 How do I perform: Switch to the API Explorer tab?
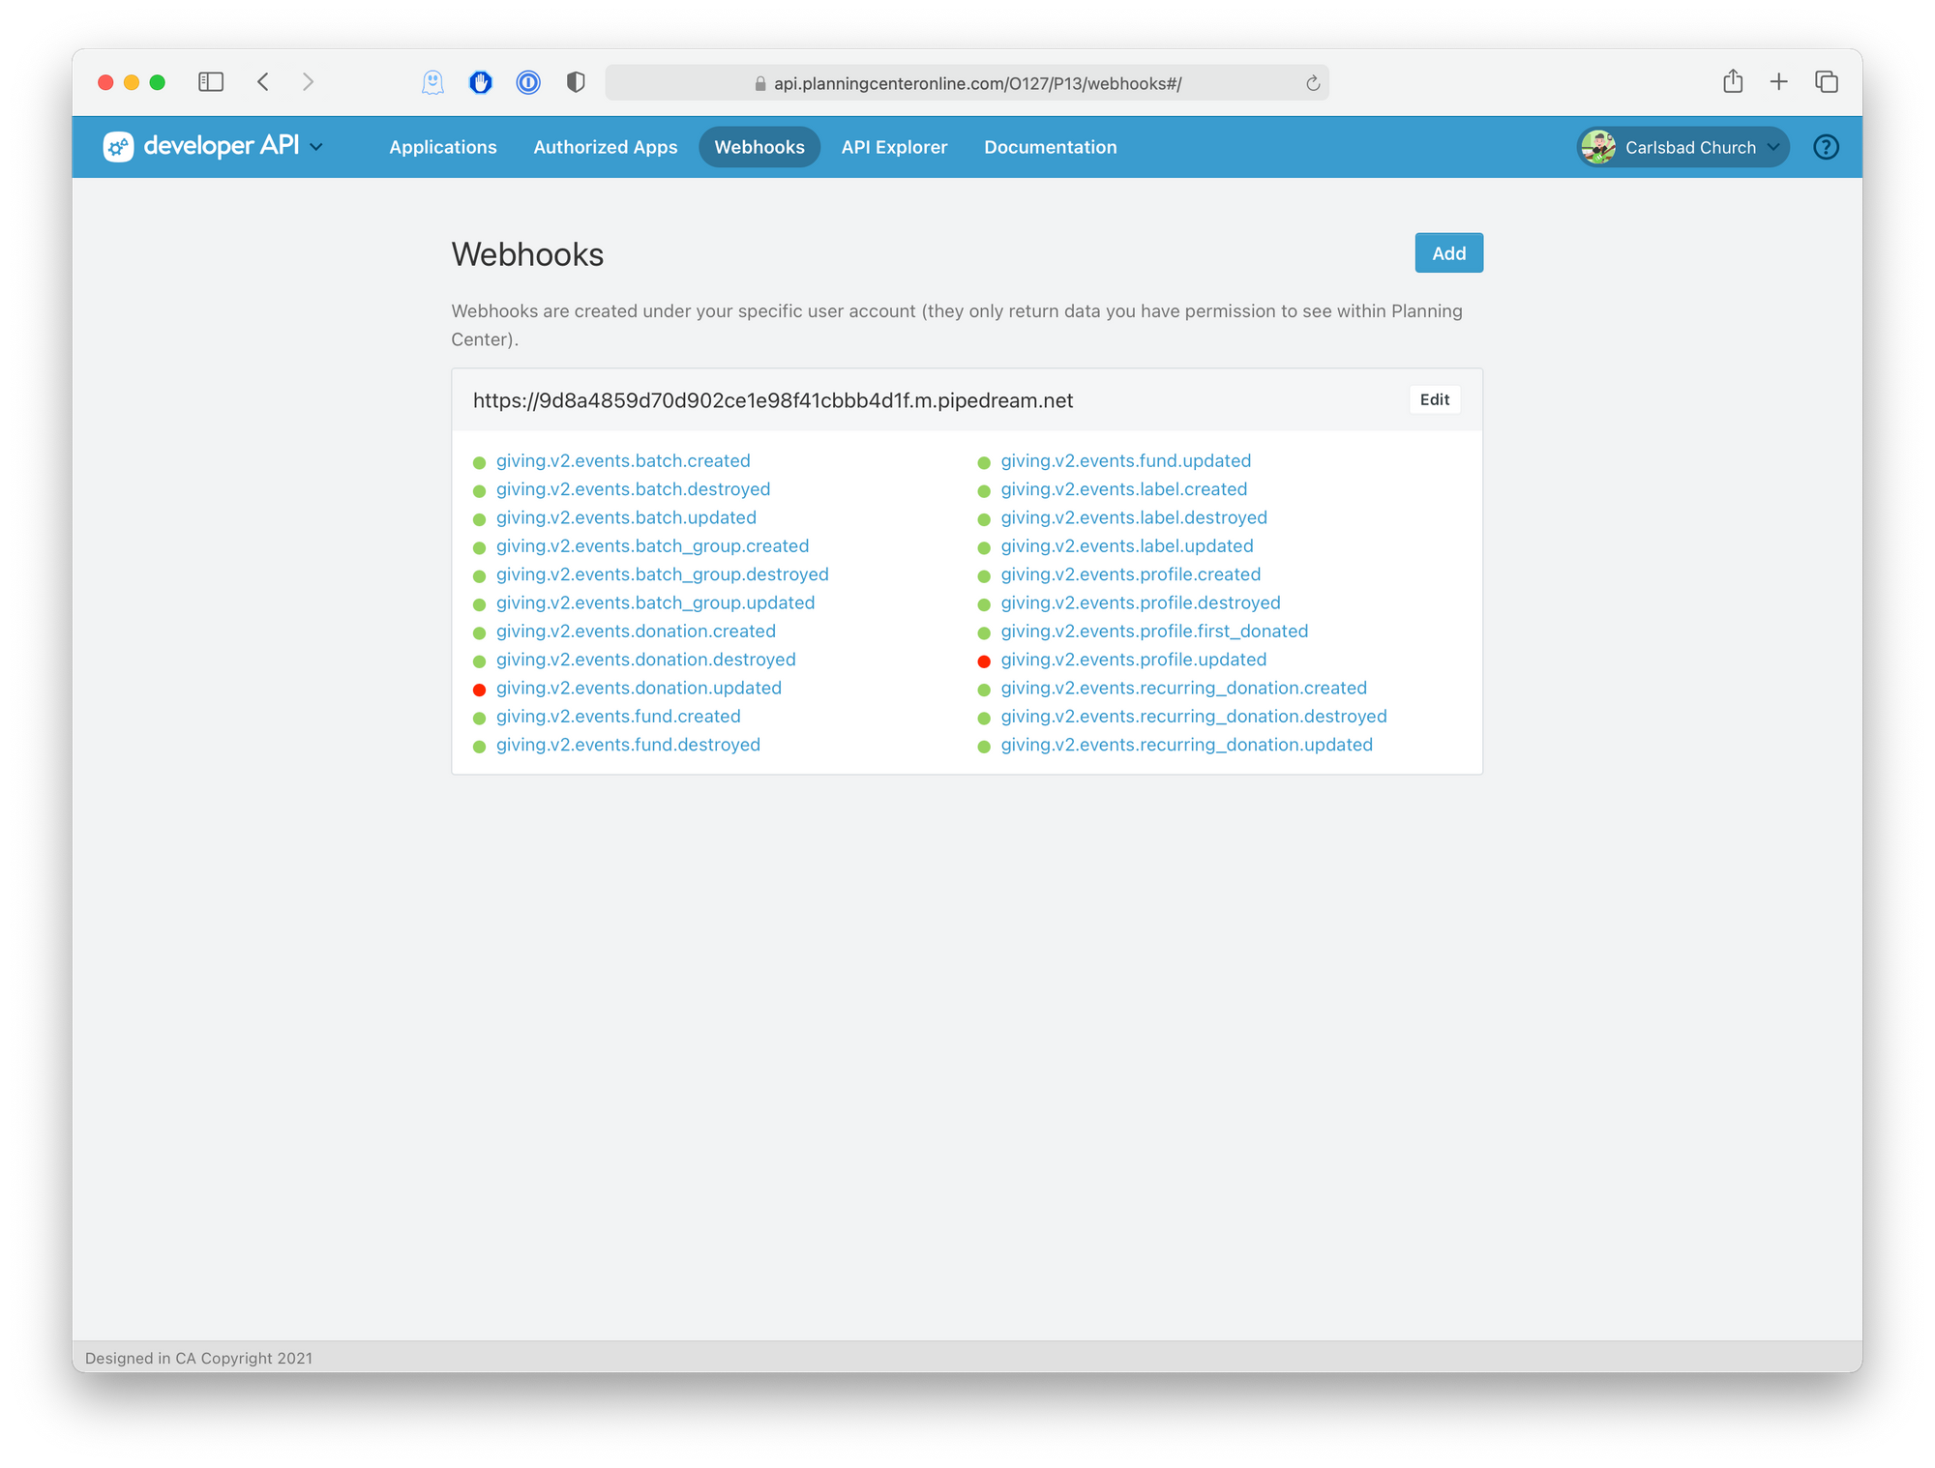click(894, 147)
